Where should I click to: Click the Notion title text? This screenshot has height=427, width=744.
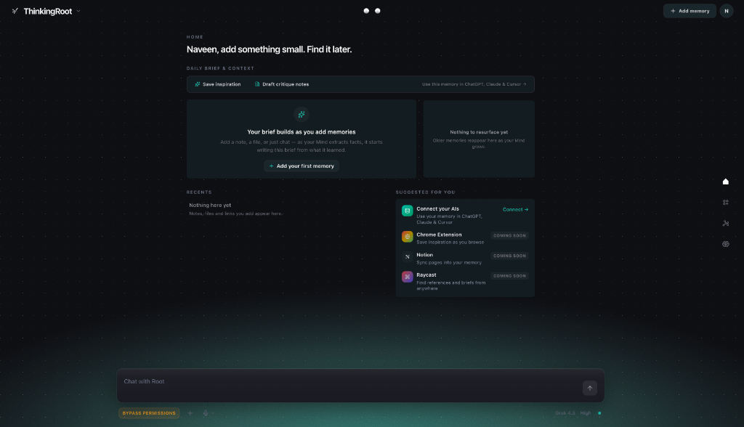click(x=424, y=255)
